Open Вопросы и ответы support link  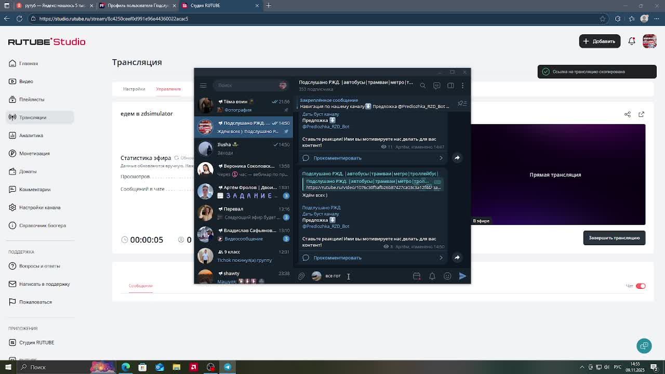click(x=41, y=266)
